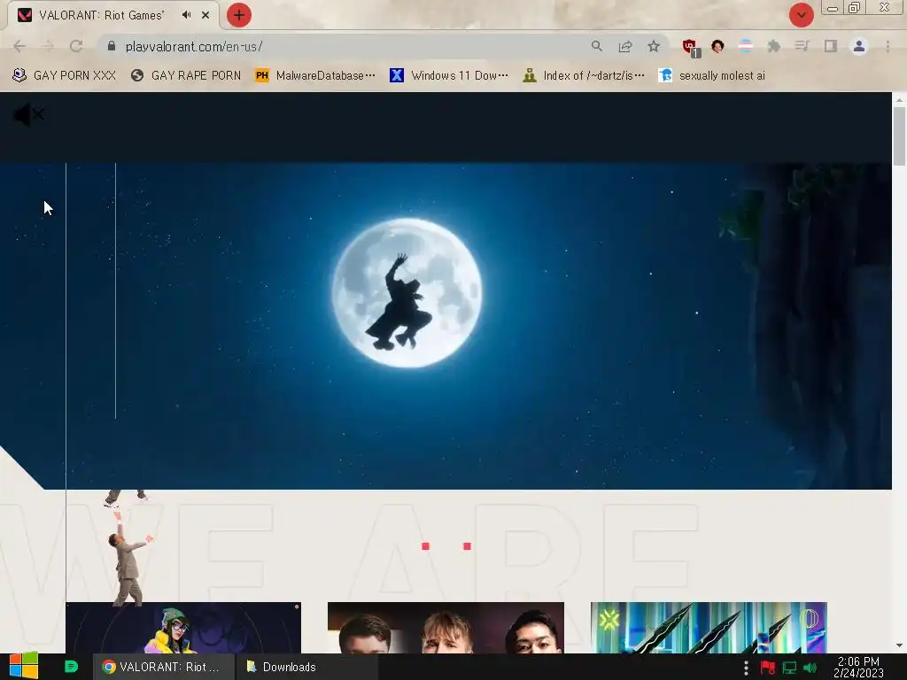Open a new tab with the red plus button
Screen dimensions: 907x680
239,15
